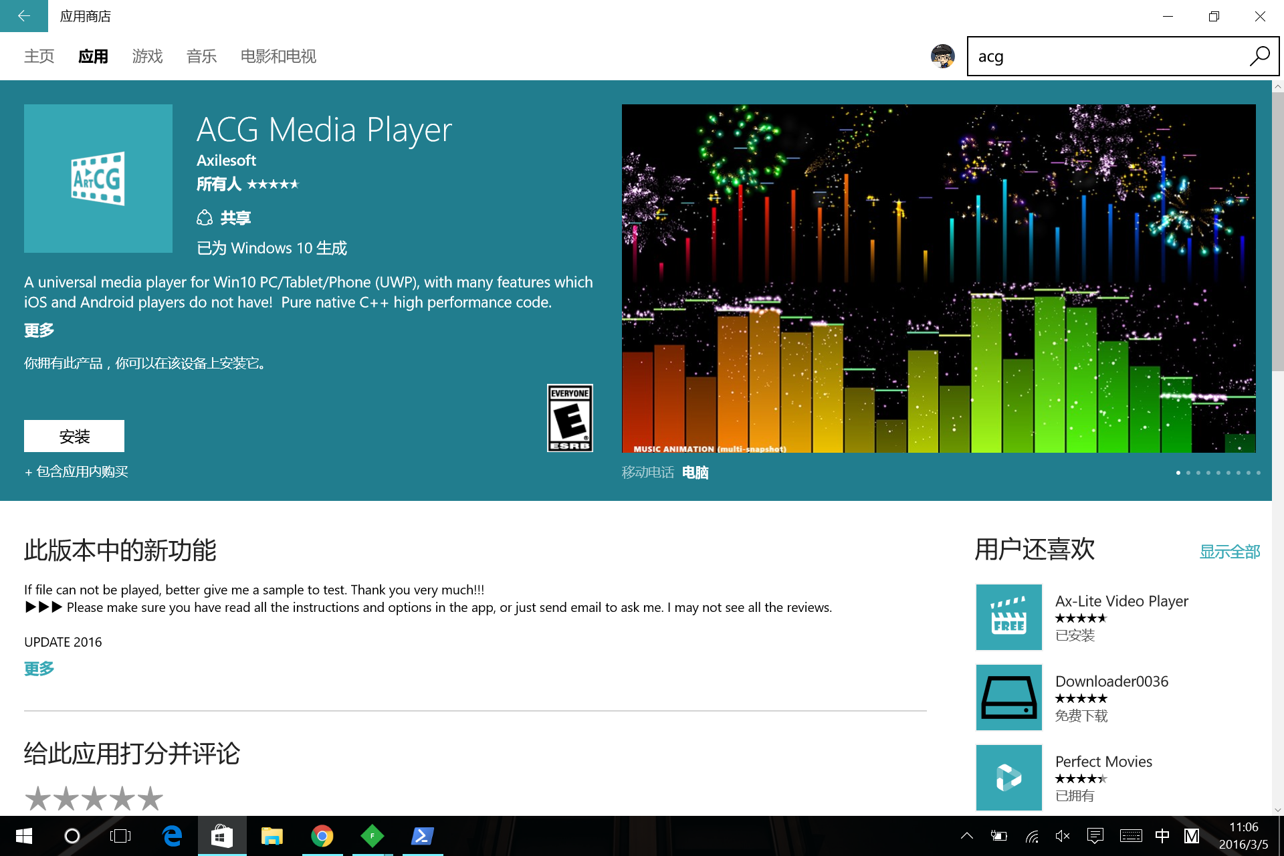Open the 音乐 tab

(x=201, y=56)
